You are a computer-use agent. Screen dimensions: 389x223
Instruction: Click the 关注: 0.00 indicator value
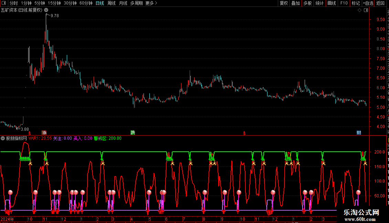click(63, 139)
